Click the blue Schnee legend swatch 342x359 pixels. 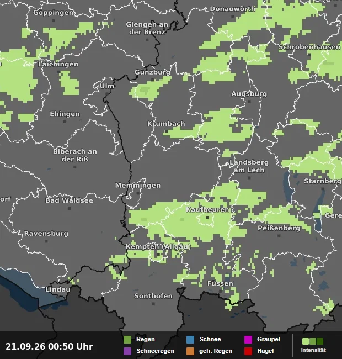click(190, 339)
